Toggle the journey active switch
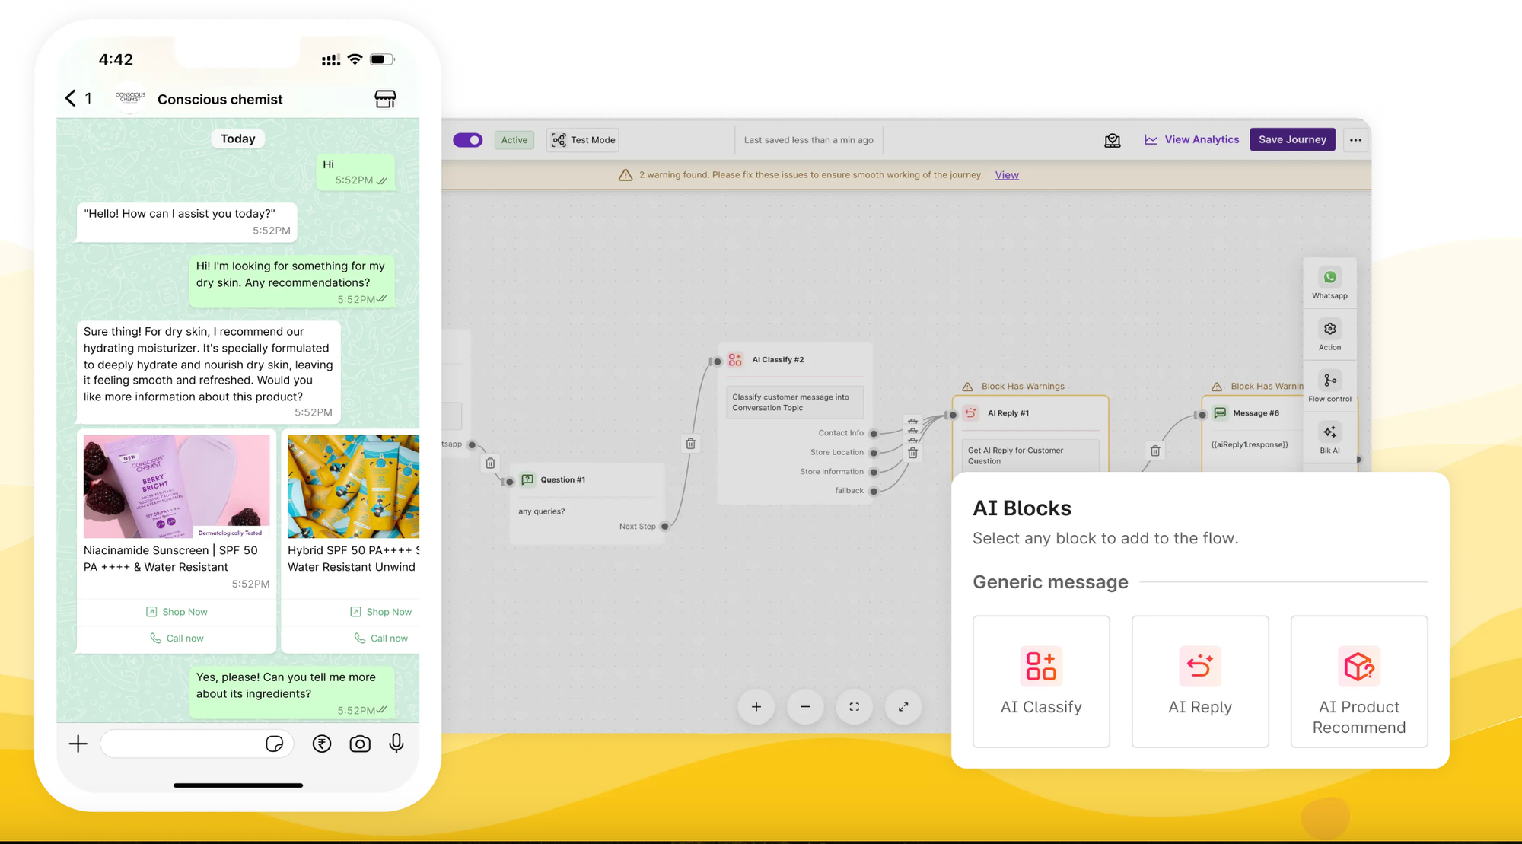This screenshot has width=1522, height=844. coord(468,140)
